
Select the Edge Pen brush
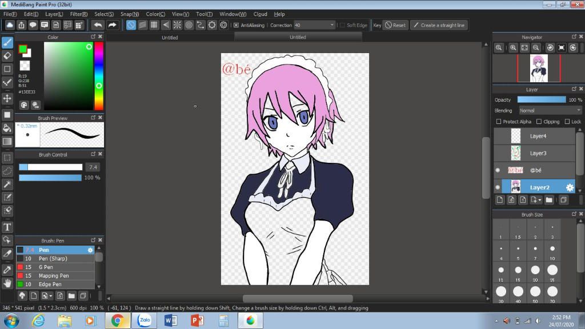coord(55,284)
